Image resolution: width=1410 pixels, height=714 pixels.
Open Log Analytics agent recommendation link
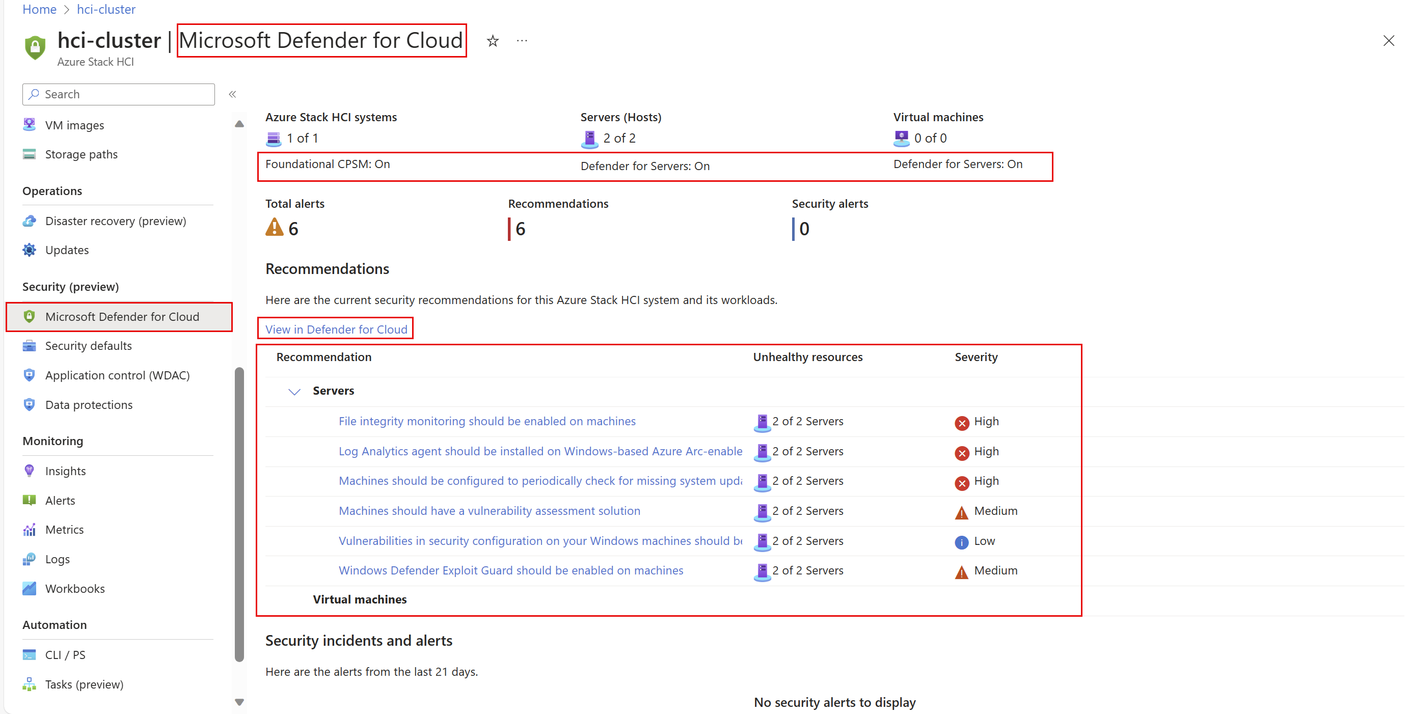540,451
